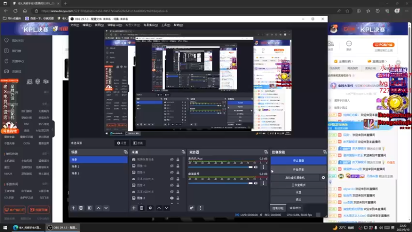Viewport: 412px width, 232px height.
Task: Delete selected scene with the trash icon
Action: (x=81, y=208)
